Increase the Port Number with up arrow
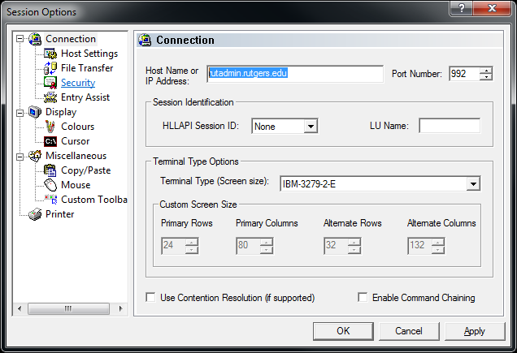517x353 pixels. (x=486, y=70)
